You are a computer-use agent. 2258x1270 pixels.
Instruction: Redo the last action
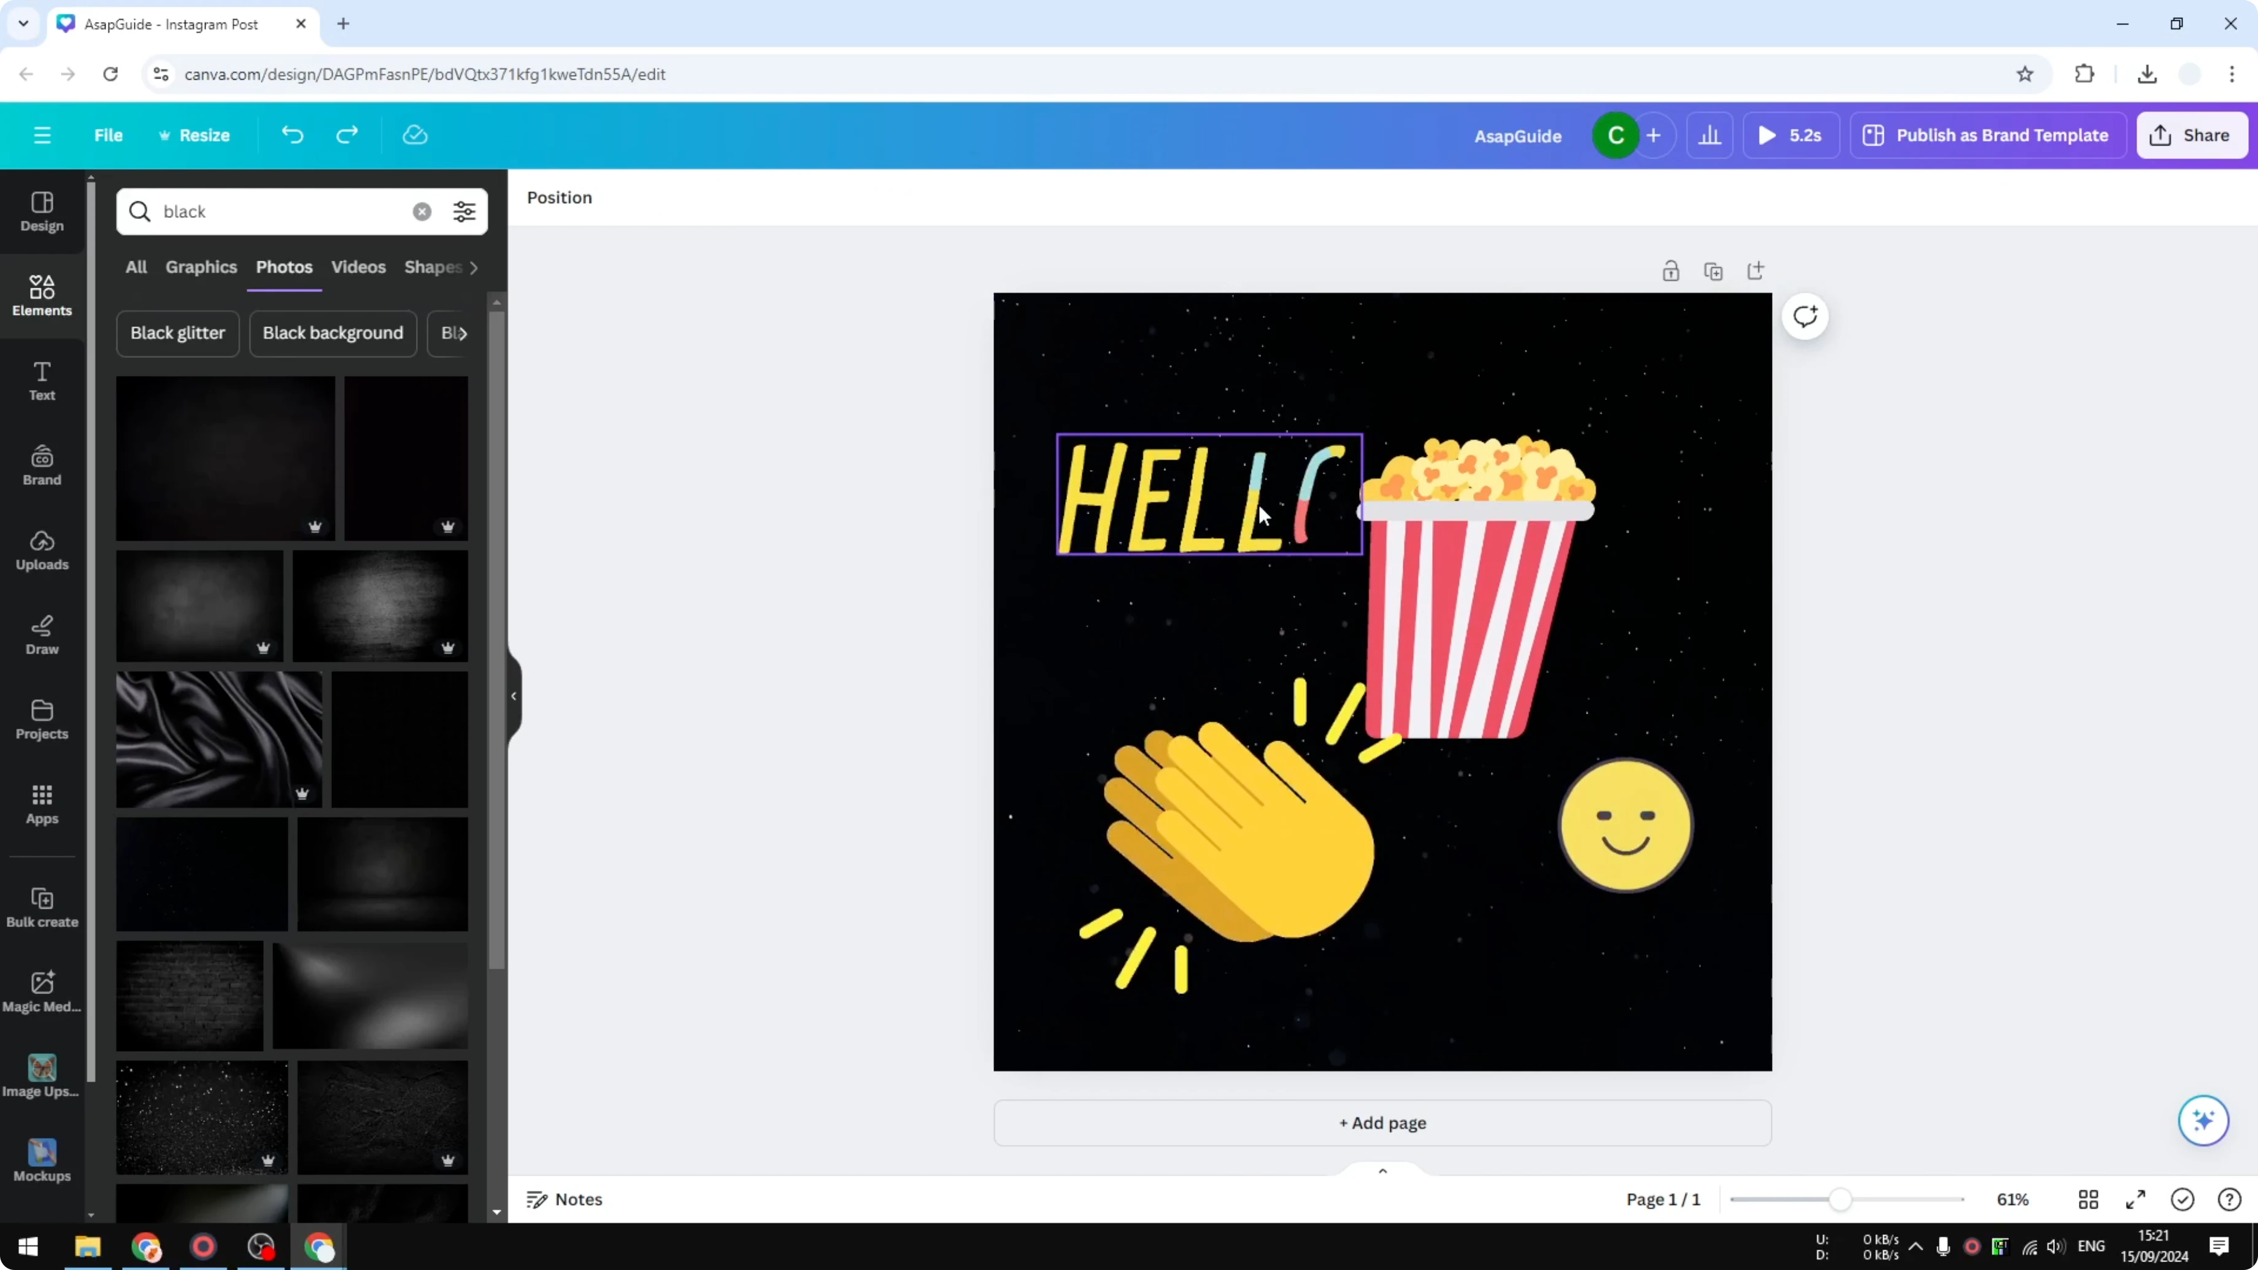tap(347, 135)
